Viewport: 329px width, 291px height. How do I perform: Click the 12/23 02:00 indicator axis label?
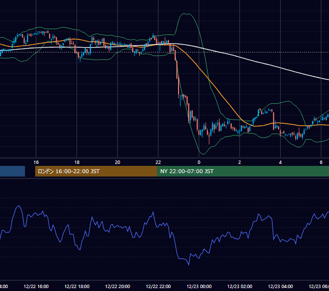[x=239, y=286]
